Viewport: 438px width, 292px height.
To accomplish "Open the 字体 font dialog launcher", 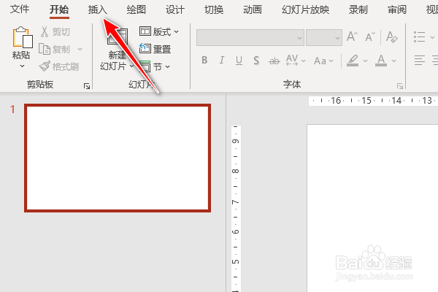I will 400,86.
